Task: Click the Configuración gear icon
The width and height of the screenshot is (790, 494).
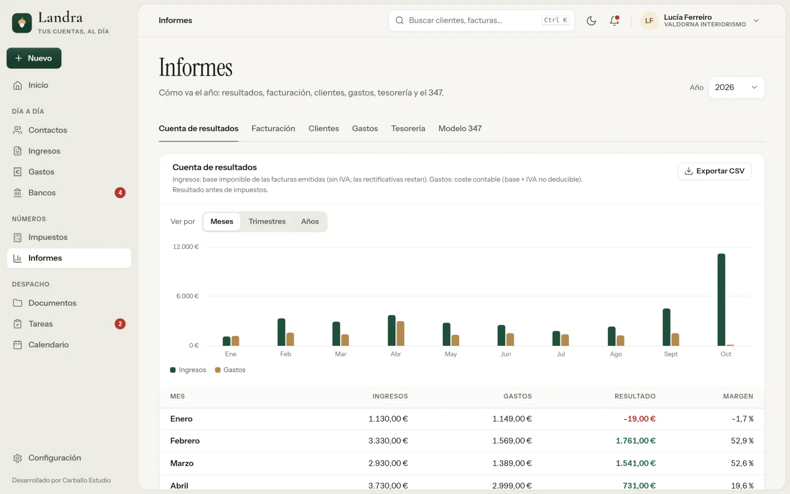Action: click(18, 458)
